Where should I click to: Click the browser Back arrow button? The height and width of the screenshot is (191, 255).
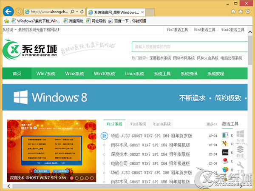pos(8,11)
